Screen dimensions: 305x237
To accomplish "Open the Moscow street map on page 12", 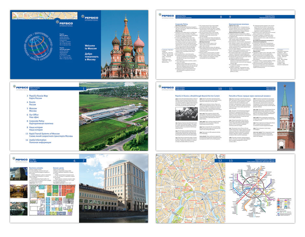I will point(191,189).
